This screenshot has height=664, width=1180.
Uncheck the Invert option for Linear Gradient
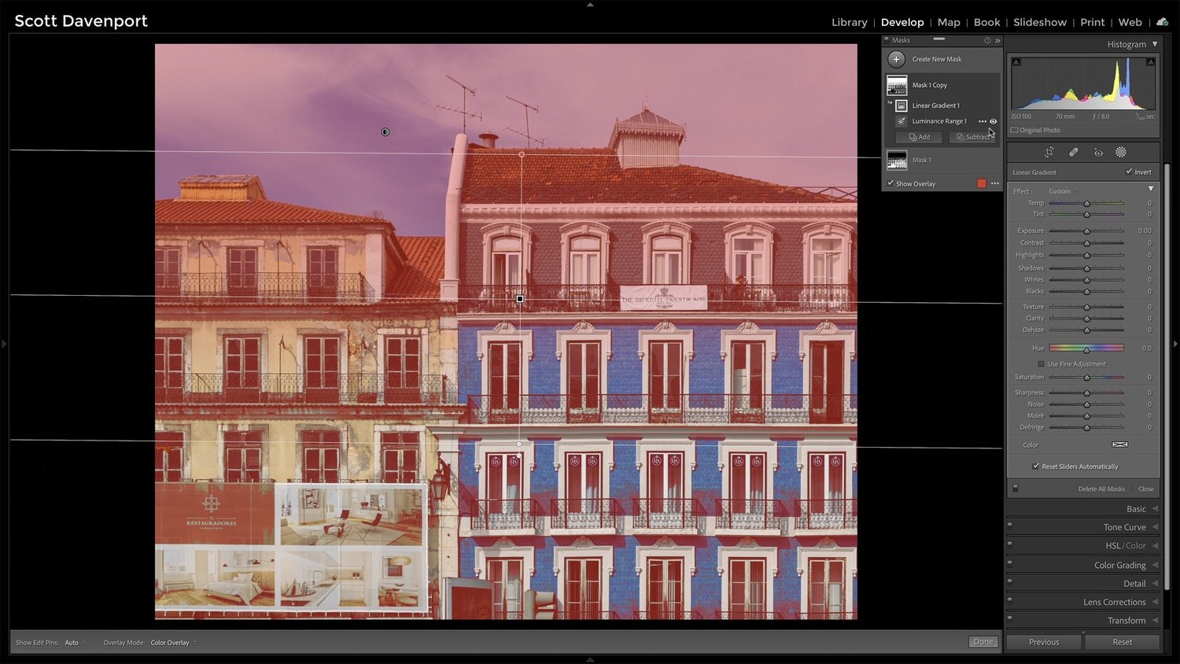click(1130, 172)
